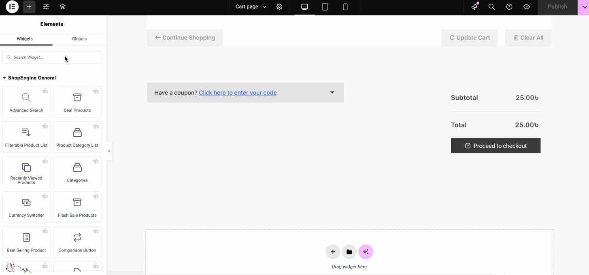Click the add element plus icon
Screen dimensions: 589x275
coord(29,7)
